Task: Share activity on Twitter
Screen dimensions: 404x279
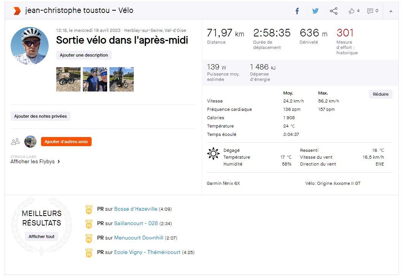Action: tap(315, 11)
